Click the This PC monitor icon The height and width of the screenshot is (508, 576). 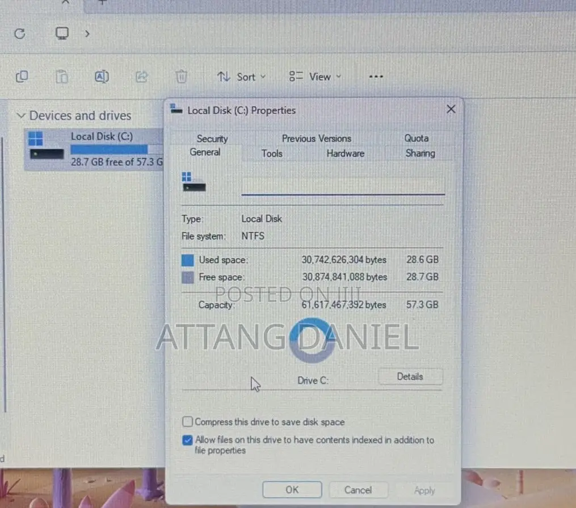click(x=62, y=33)
